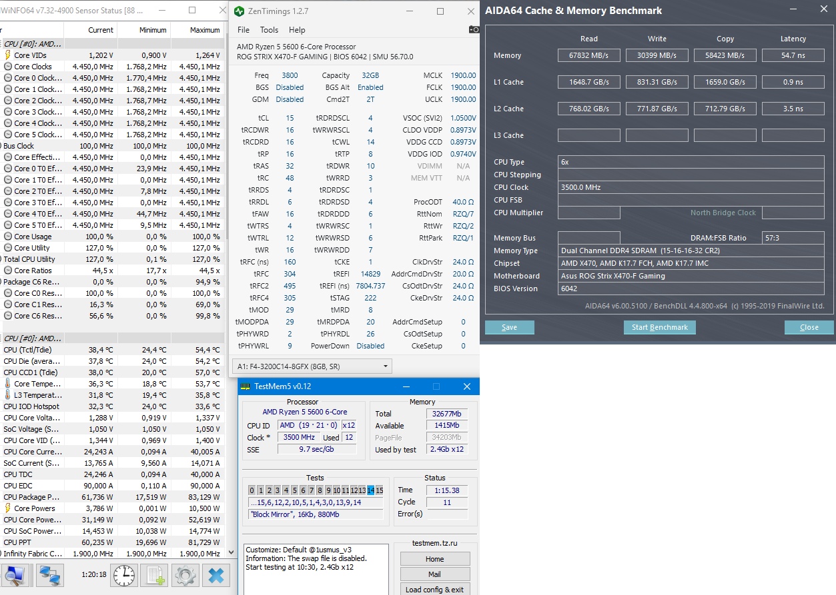Start HWiNFO logging with sheet-plus icon
The width and height of the screenshot is (836, 595).
155,575
